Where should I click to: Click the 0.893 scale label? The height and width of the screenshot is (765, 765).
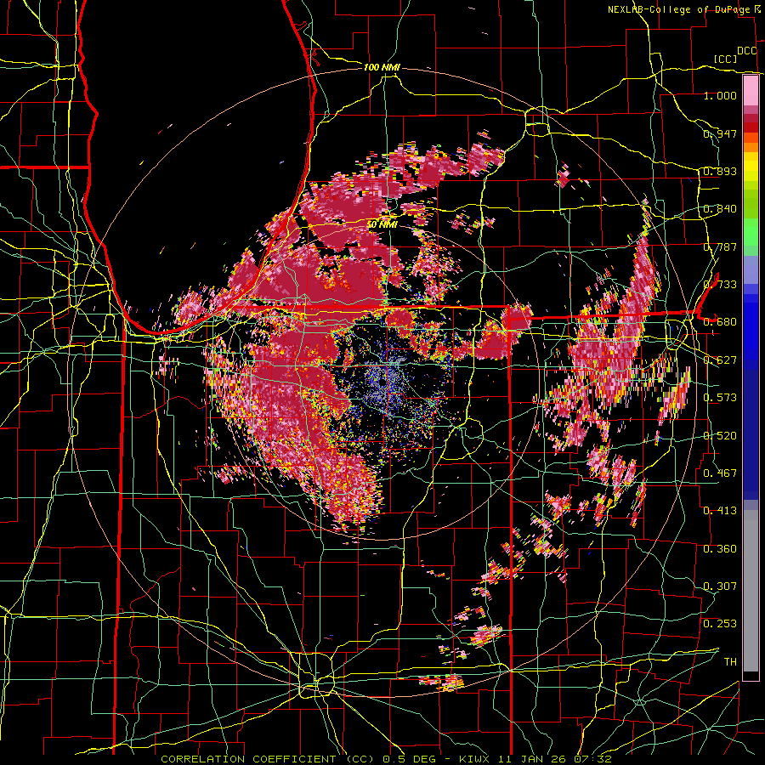720,171
